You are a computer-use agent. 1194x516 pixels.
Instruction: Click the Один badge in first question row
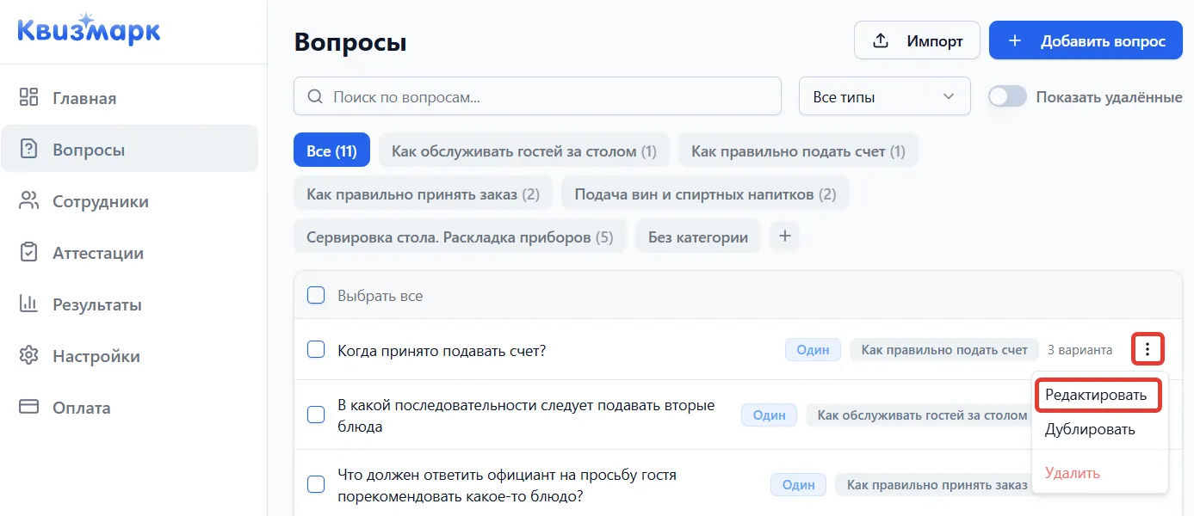(813, 349)
